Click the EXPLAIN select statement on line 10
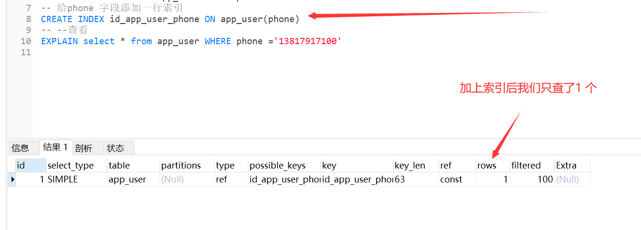641x230 pixels. point(191,41)
